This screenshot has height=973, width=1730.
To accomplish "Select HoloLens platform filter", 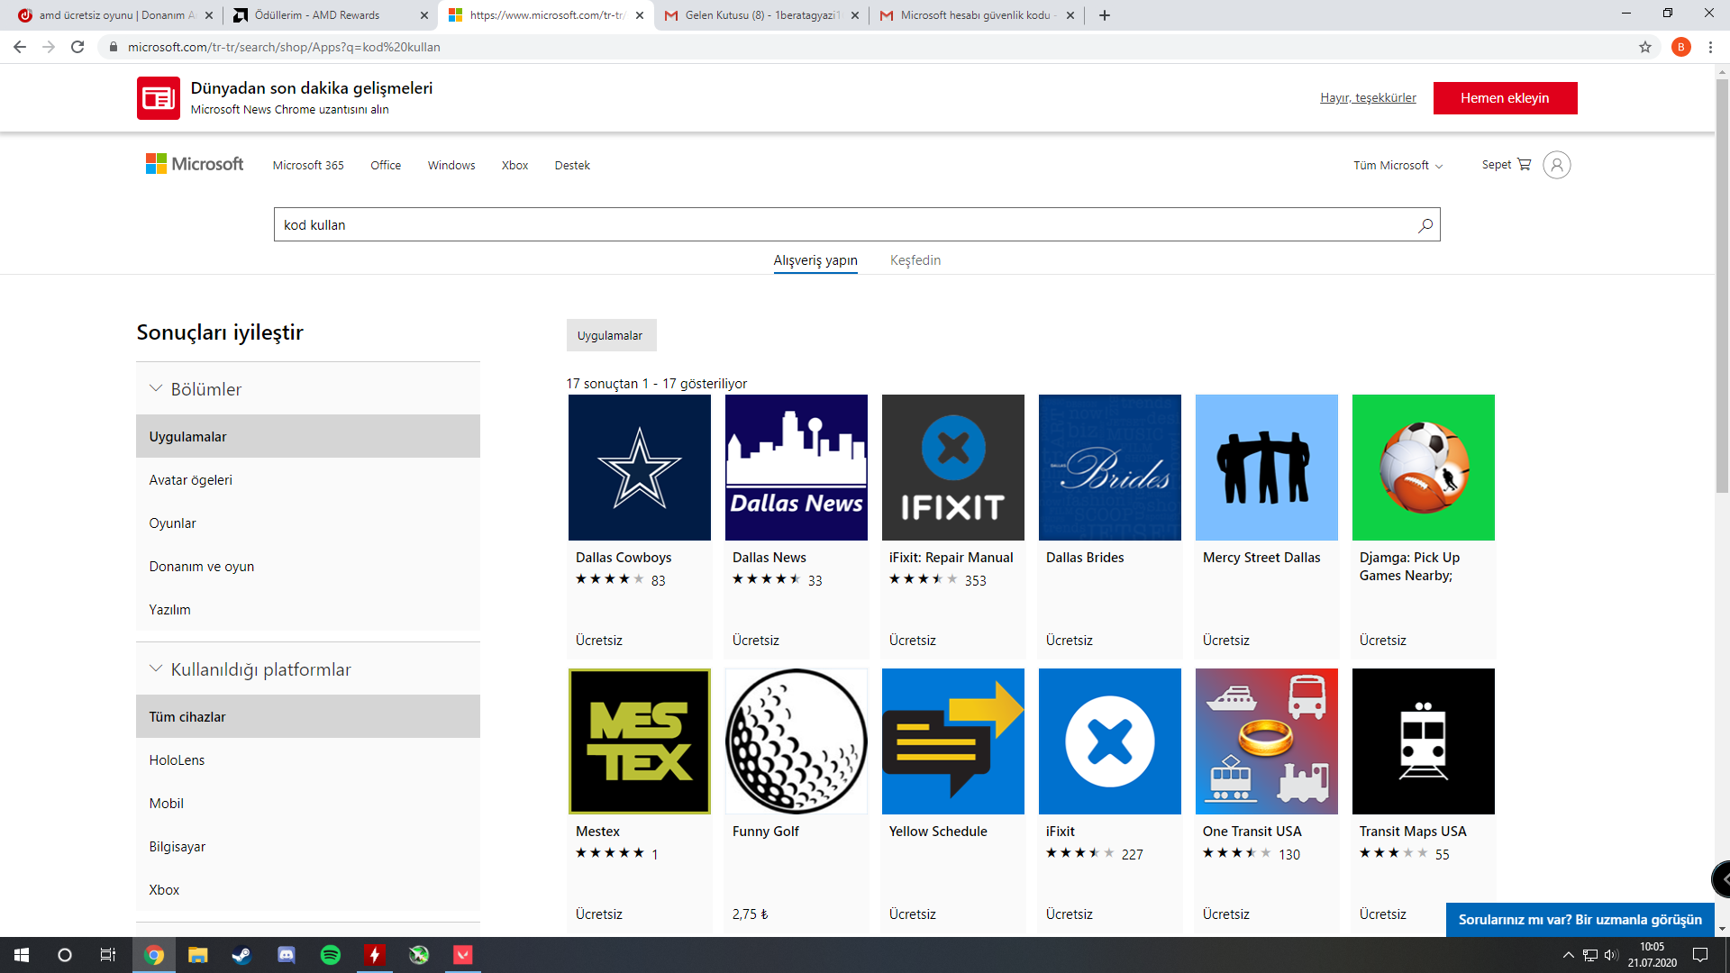I will [x=308, y=760].
